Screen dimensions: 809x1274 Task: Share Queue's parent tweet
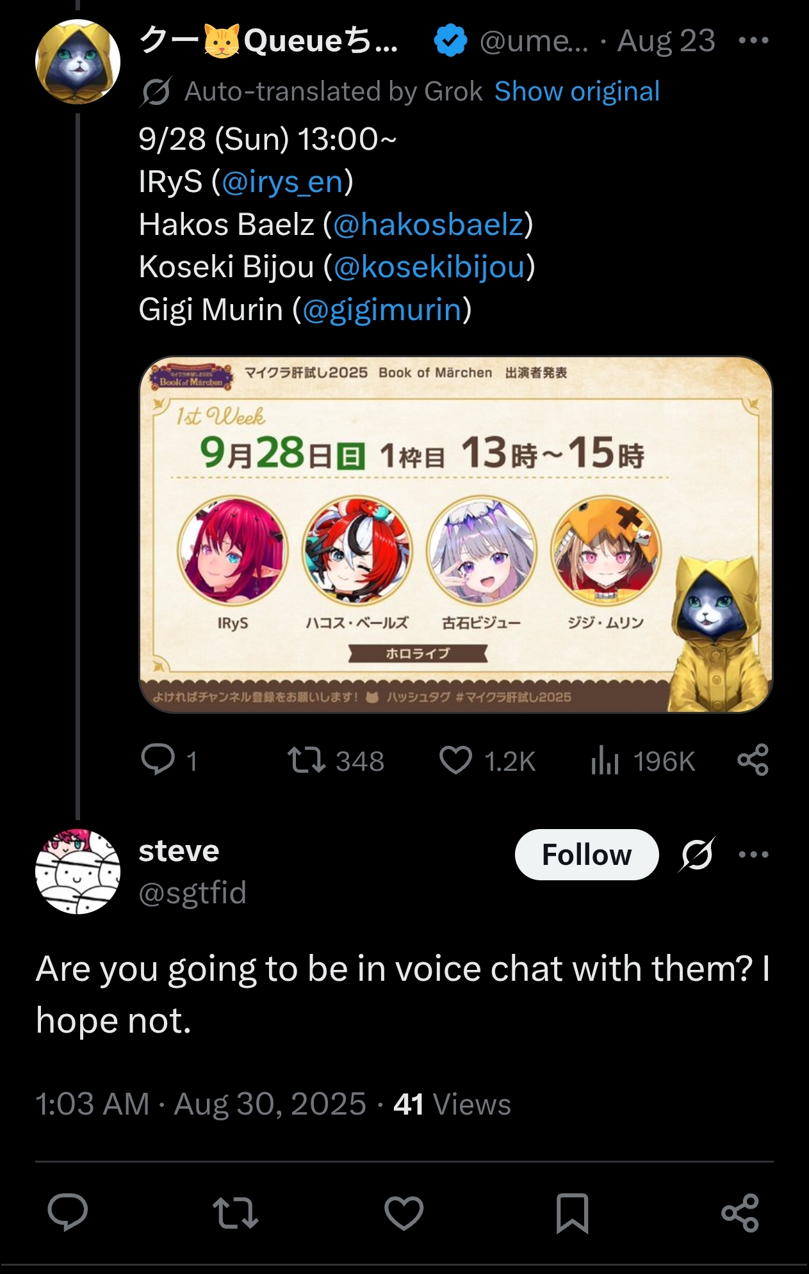point(753,760)
